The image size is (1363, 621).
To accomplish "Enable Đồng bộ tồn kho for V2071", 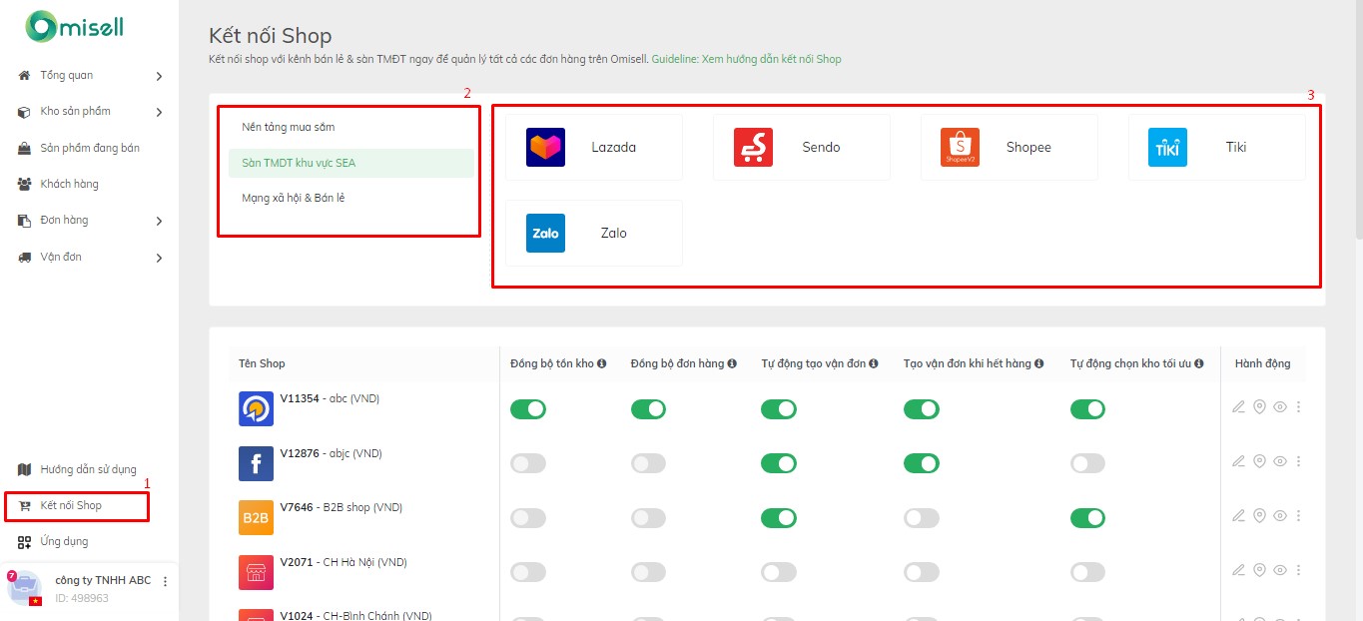I will coord(528,572).
